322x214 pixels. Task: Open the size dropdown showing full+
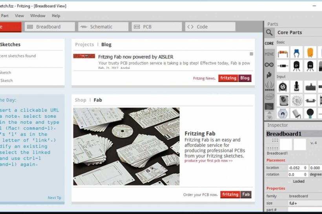click(305, 203)
